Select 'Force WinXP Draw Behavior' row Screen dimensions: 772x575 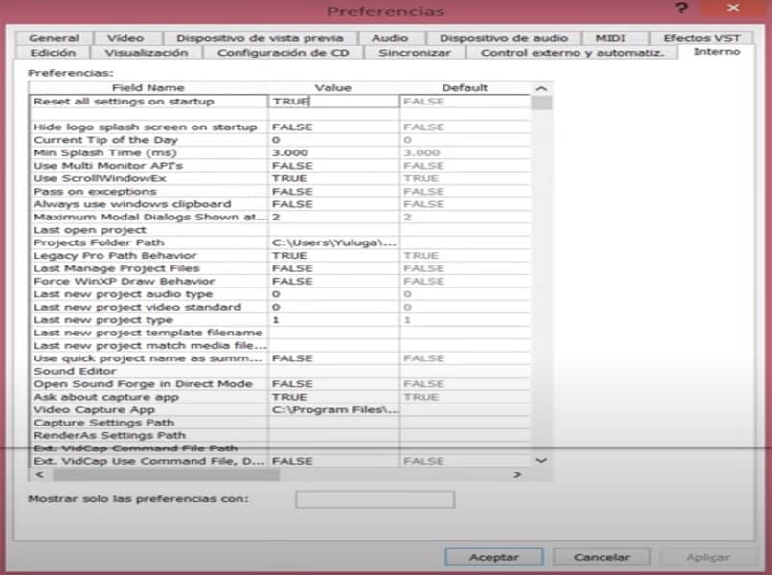(280, 282)
